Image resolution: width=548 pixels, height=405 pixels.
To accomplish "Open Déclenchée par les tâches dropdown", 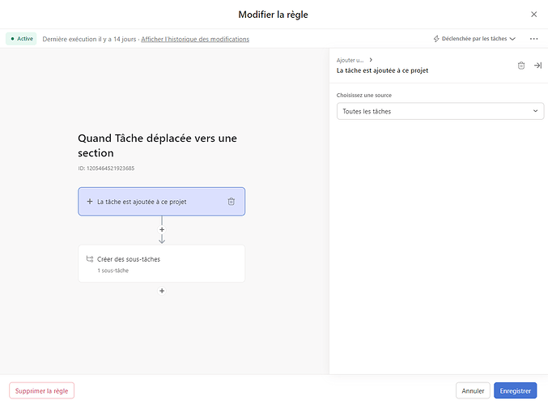I will click(x=474, y=39).
